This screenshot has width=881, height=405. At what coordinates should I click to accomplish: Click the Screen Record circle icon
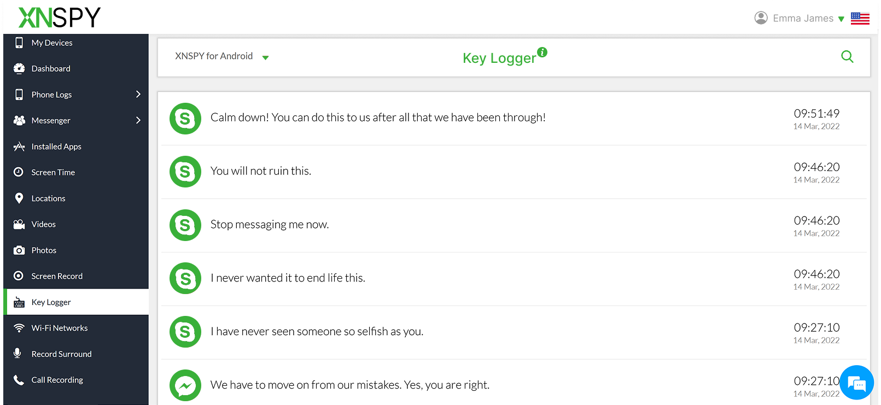19,276
